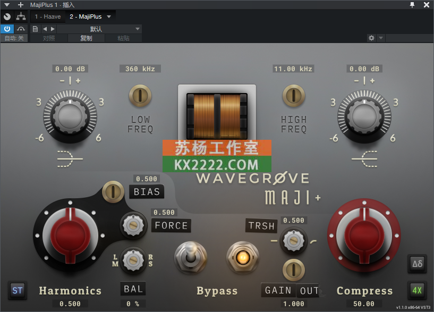Toggle the 4X oversampling button
Screen dimensions: 434x312
pyautogui.click(x=417, y=290)
